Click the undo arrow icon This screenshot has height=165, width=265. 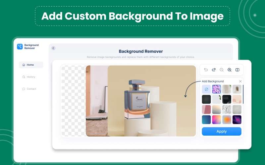[206, 70]
